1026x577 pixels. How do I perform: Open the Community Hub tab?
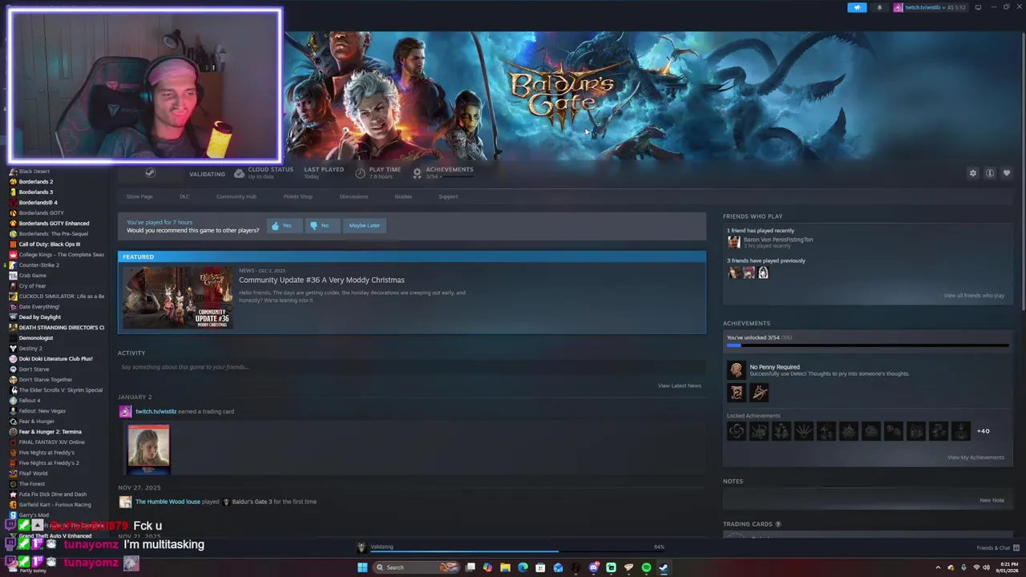point(236,196)
